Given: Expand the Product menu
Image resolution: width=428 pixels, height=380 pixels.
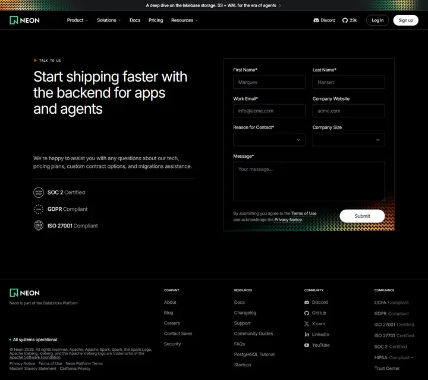Looking at the screenshot, I should pyautogui.click(x=77, y=20).
